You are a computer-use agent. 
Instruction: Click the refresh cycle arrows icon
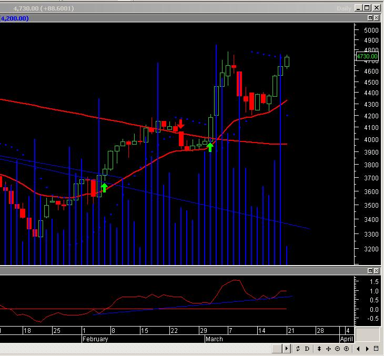[298, 349]
